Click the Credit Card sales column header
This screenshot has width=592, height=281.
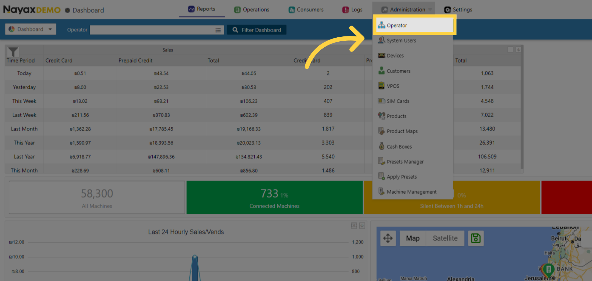point(59,60)
